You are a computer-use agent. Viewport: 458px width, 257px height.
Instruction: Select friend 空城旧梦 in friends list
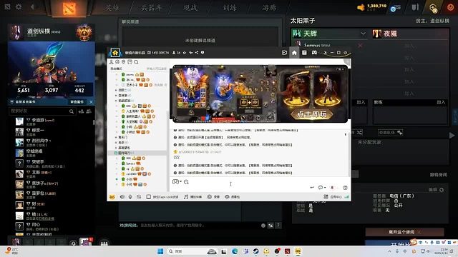(34, 151)
